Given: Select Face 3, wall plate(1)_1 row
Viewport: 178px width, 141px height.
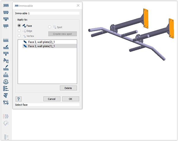Looking at the screenshot, I should (50, 46).
